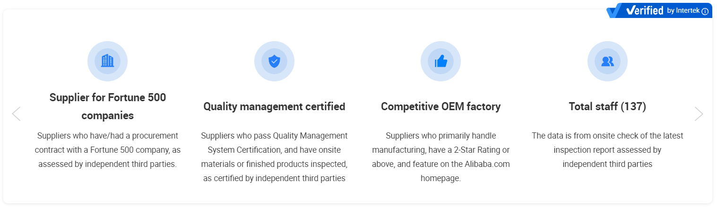Click the 2-Star Rating manufacturing description

tap(441, 157)
